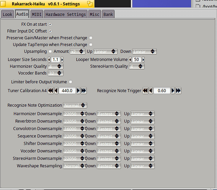This screenshot has height=190, width=217.
Task: Decrease Looper Metronome Volume with left arrow
Action: pos(130,60)
